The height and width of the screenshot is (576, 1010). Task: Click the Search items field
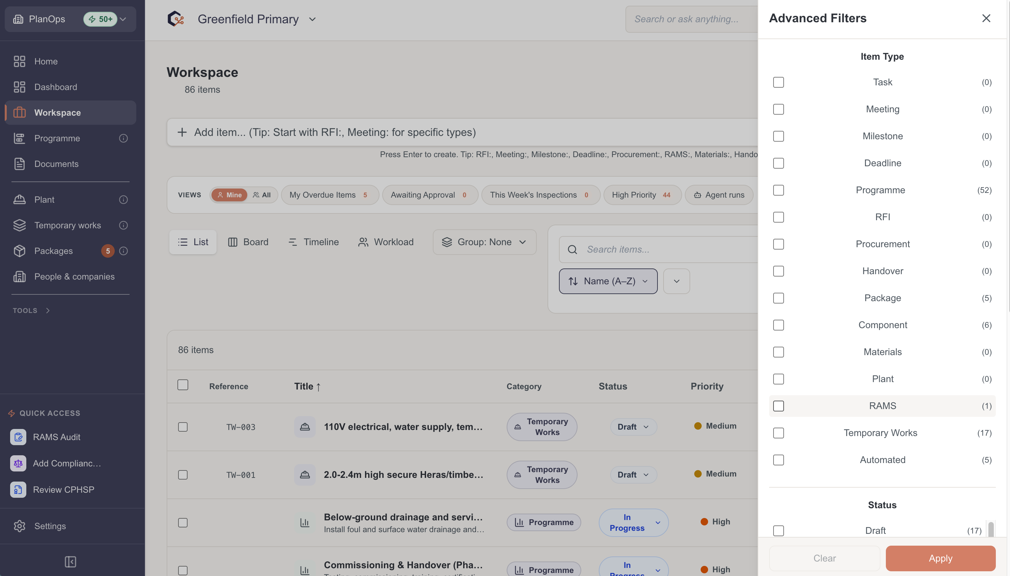(658, 249)
